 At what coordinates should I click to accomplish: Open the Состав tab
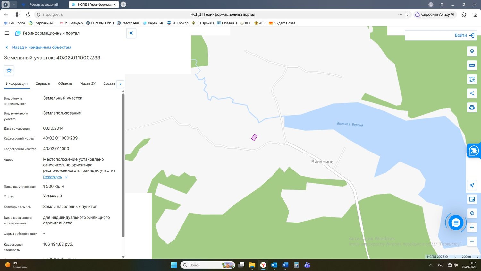(109, 83)
